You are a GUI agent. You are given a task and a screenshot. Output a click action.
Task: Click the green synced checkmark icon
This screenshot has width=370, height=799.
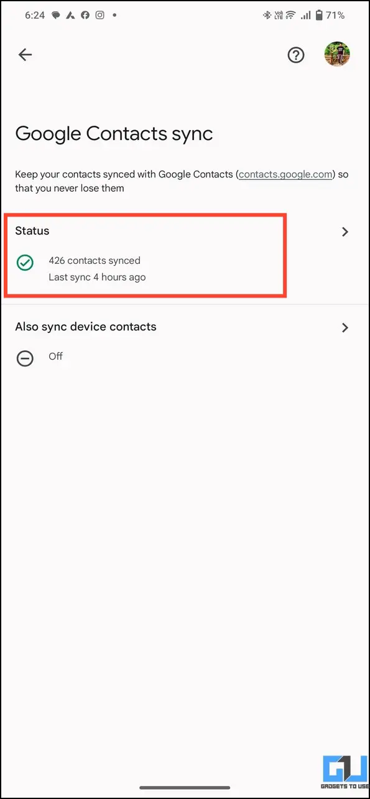[25, 263]
